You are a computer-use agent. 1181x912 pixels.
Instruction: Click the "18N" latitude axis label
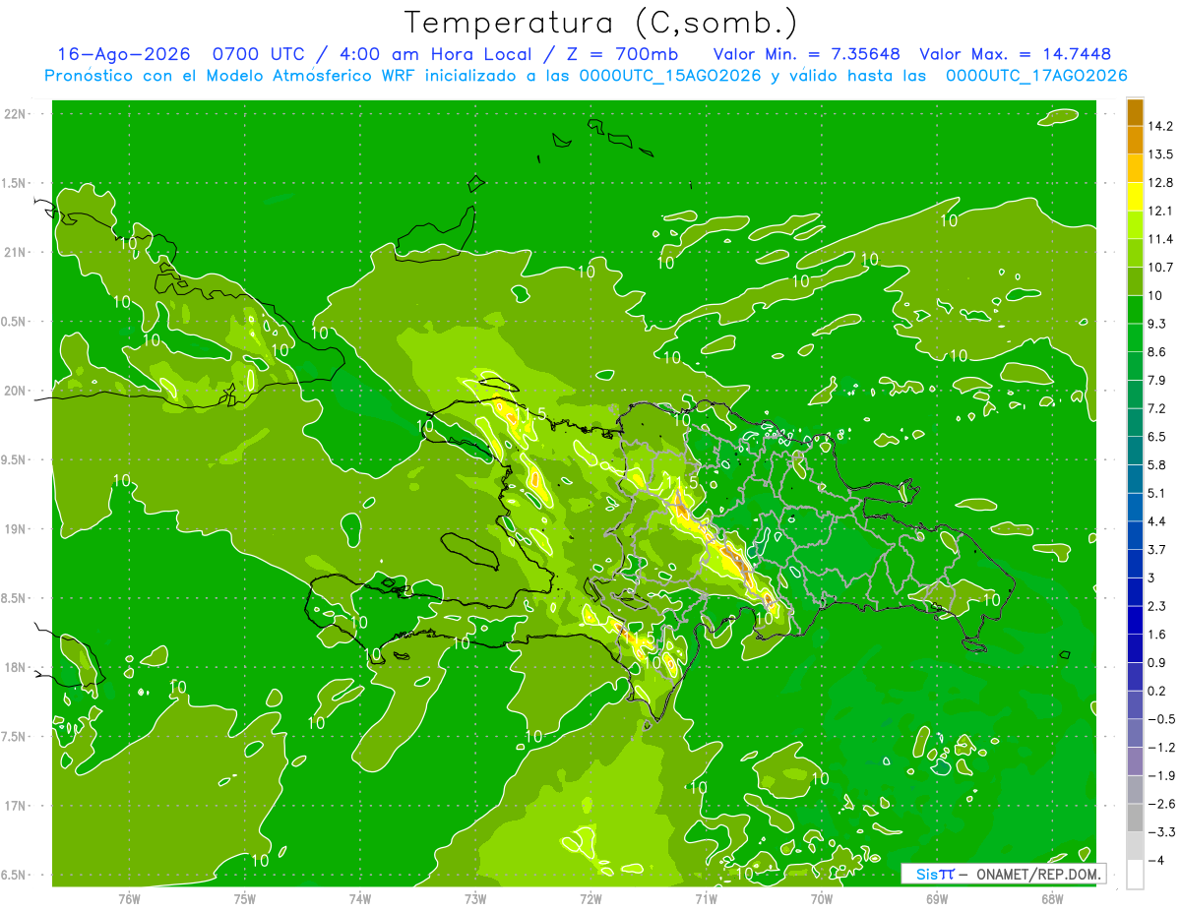coord(16,667)
